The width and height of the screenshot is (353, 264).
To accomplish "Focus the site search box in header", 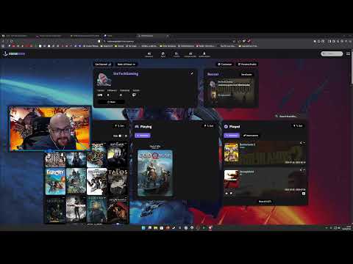I will tap(332, 54).
